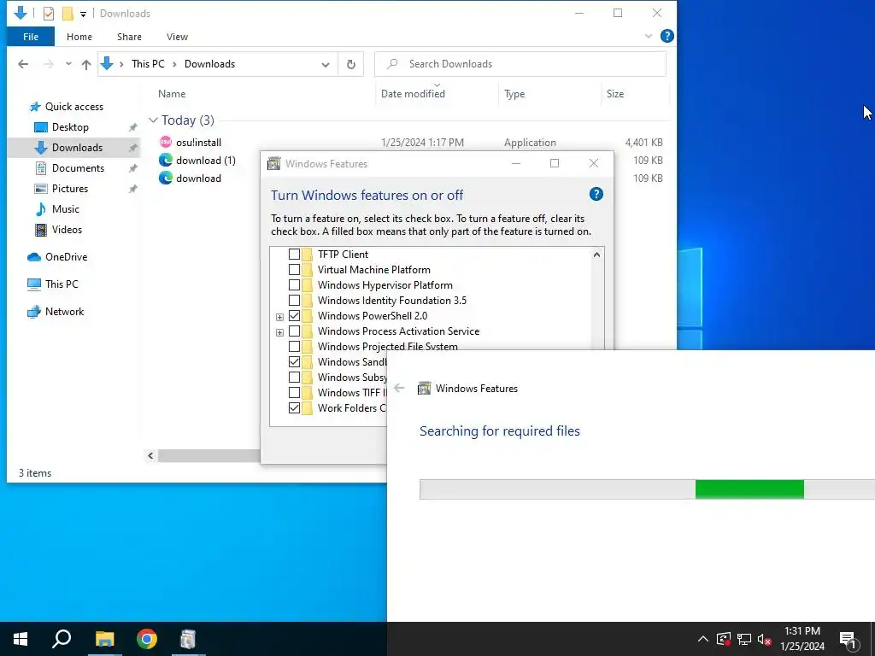Click the Searching for required files progress bar
Image resolution: width=875 pixels, height=656 pixels.
point(647,489)
